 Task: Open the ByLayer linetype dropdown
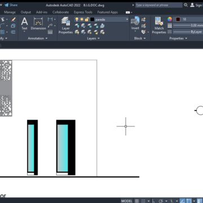(188, 32)
